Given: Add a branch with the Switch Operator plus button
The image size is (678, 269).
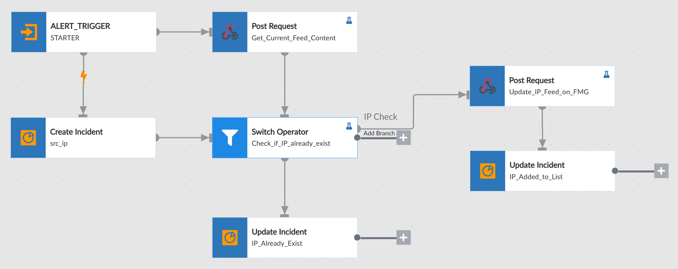Looking at the screenshot, I should pos(403,138).
